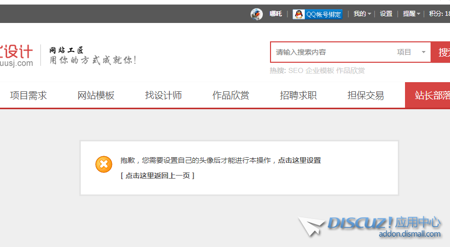450x247 pixels.
Task: Select the 作品欣赏 hot search link
Action: click(x=350, y=70)
